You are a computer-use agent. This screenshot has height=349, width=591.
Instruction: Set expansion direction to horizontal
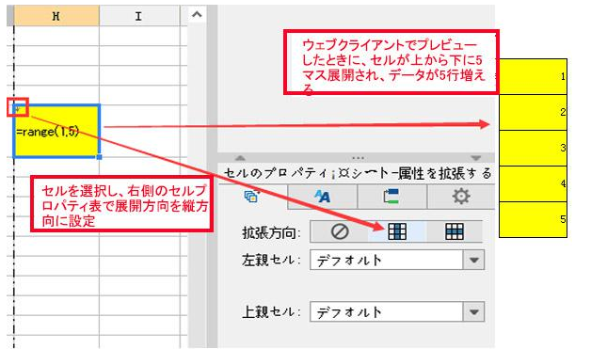point(455,231)
